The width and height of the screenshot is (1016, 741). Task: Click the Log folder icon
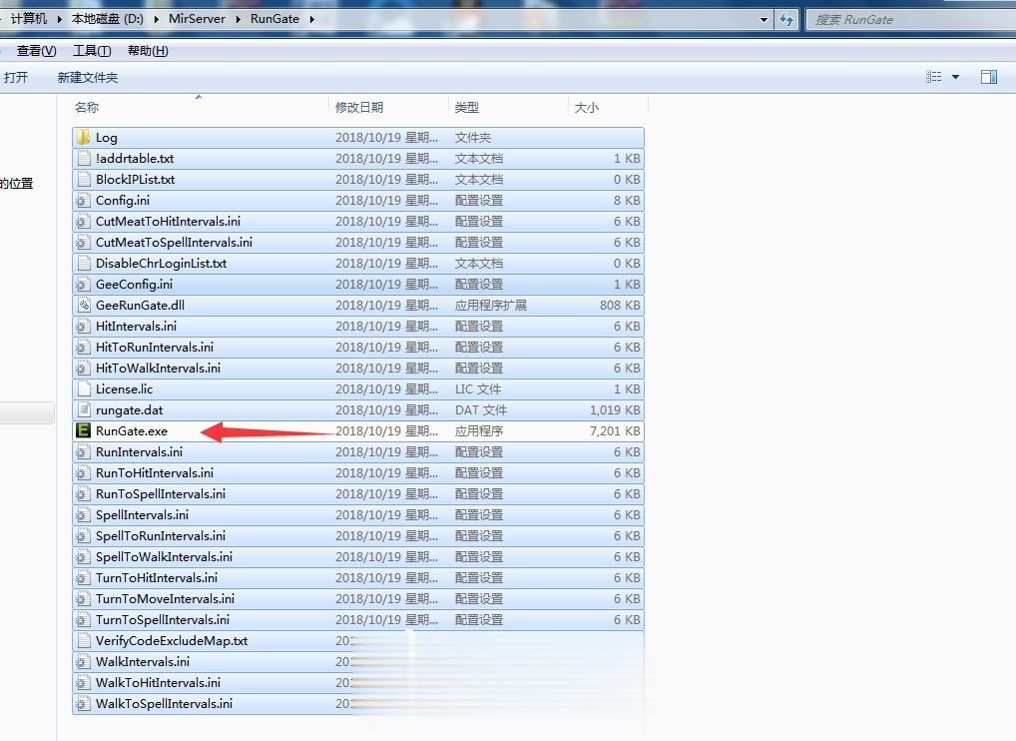pos(83,137)
